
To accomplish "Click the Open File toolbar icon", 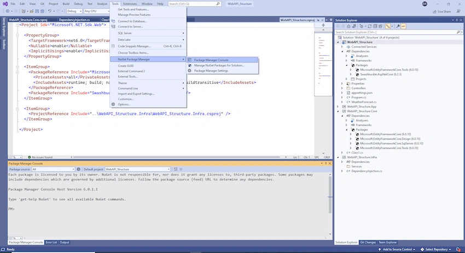I will 31,11.
